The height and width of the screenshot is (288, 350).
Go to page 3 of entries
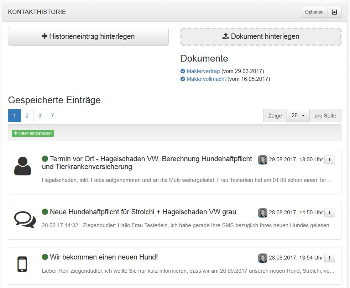[x=40, y=116]
